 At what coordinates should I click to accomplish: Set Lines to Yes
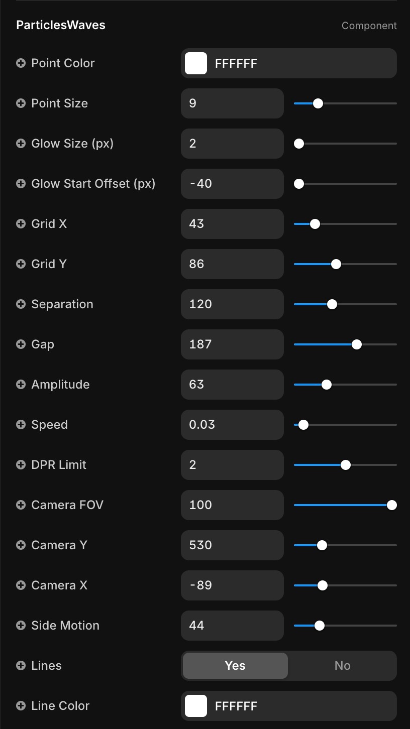235,666
